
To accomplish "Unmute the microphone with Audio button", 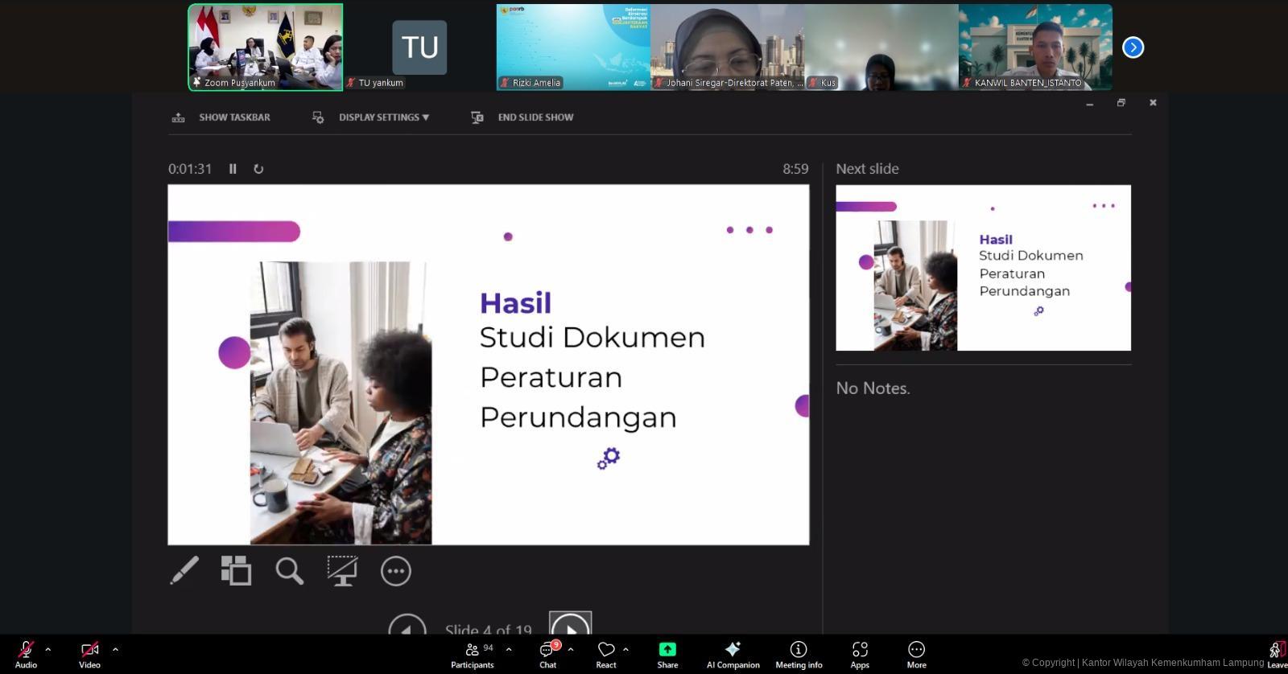I will click(26, 654).
